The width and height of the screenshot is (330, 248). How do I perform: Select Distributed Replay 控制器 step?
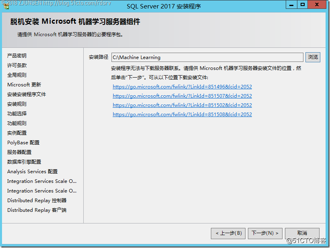point(37,201)
